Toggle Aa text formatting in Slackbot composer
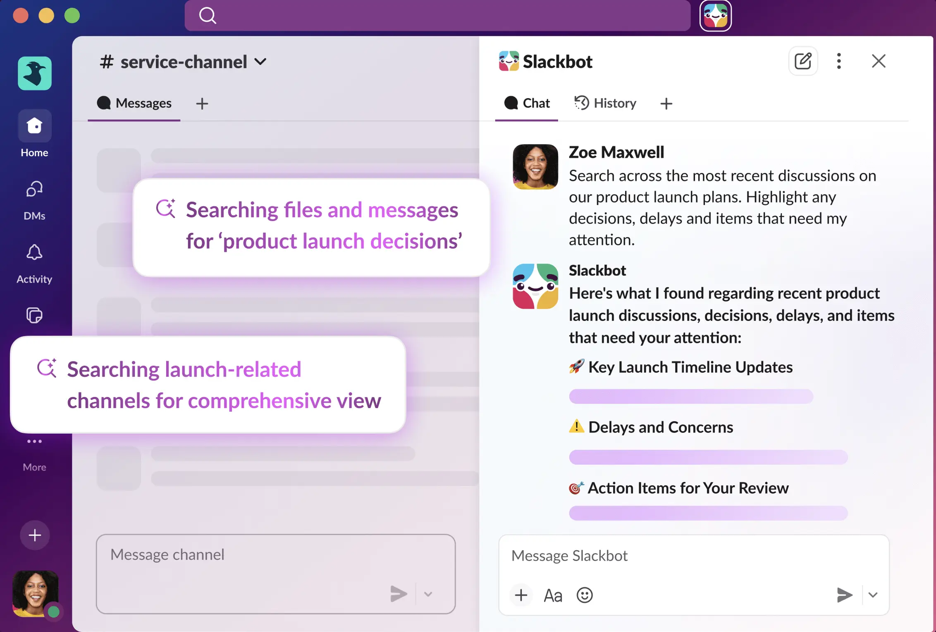 click(x=553, y=596)
